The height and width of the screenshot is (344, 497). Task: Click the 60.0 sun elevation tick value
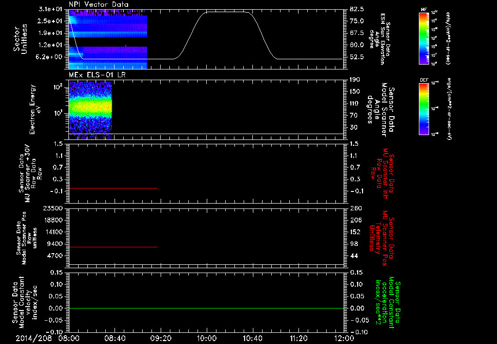(x=357, y=45)
